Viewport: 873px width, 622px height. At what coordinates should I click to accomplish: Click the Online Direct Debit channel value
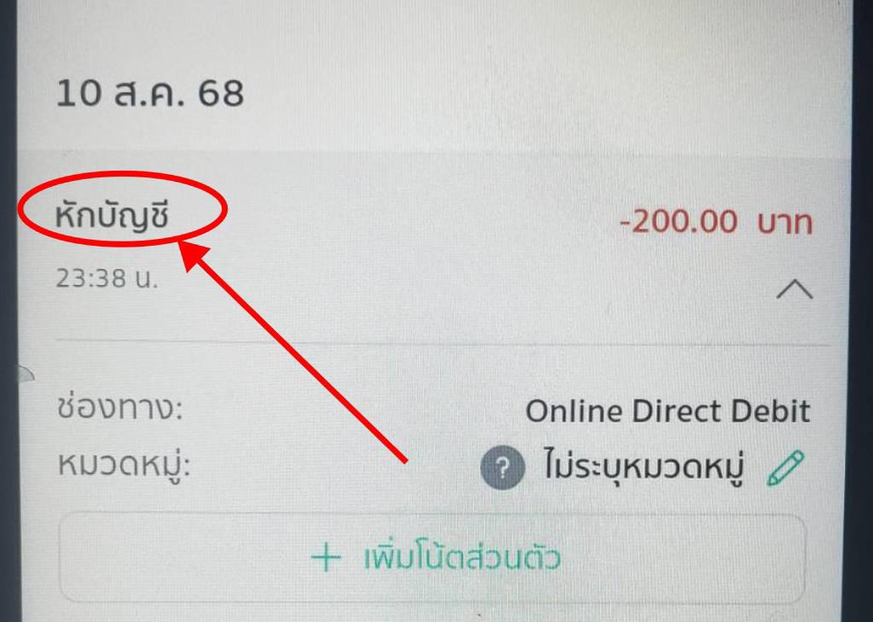(x=668, y=411)
